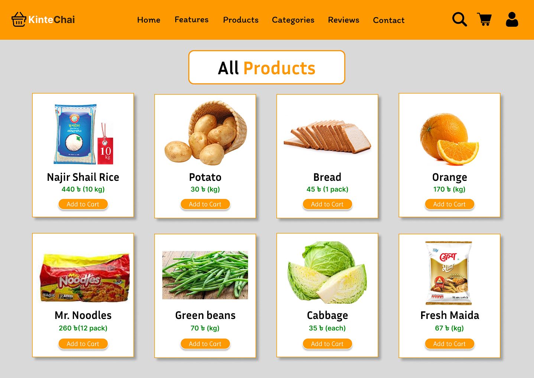Click the KinteChai basket logo
Screen dimensions: 534x378
pos(19,19)
